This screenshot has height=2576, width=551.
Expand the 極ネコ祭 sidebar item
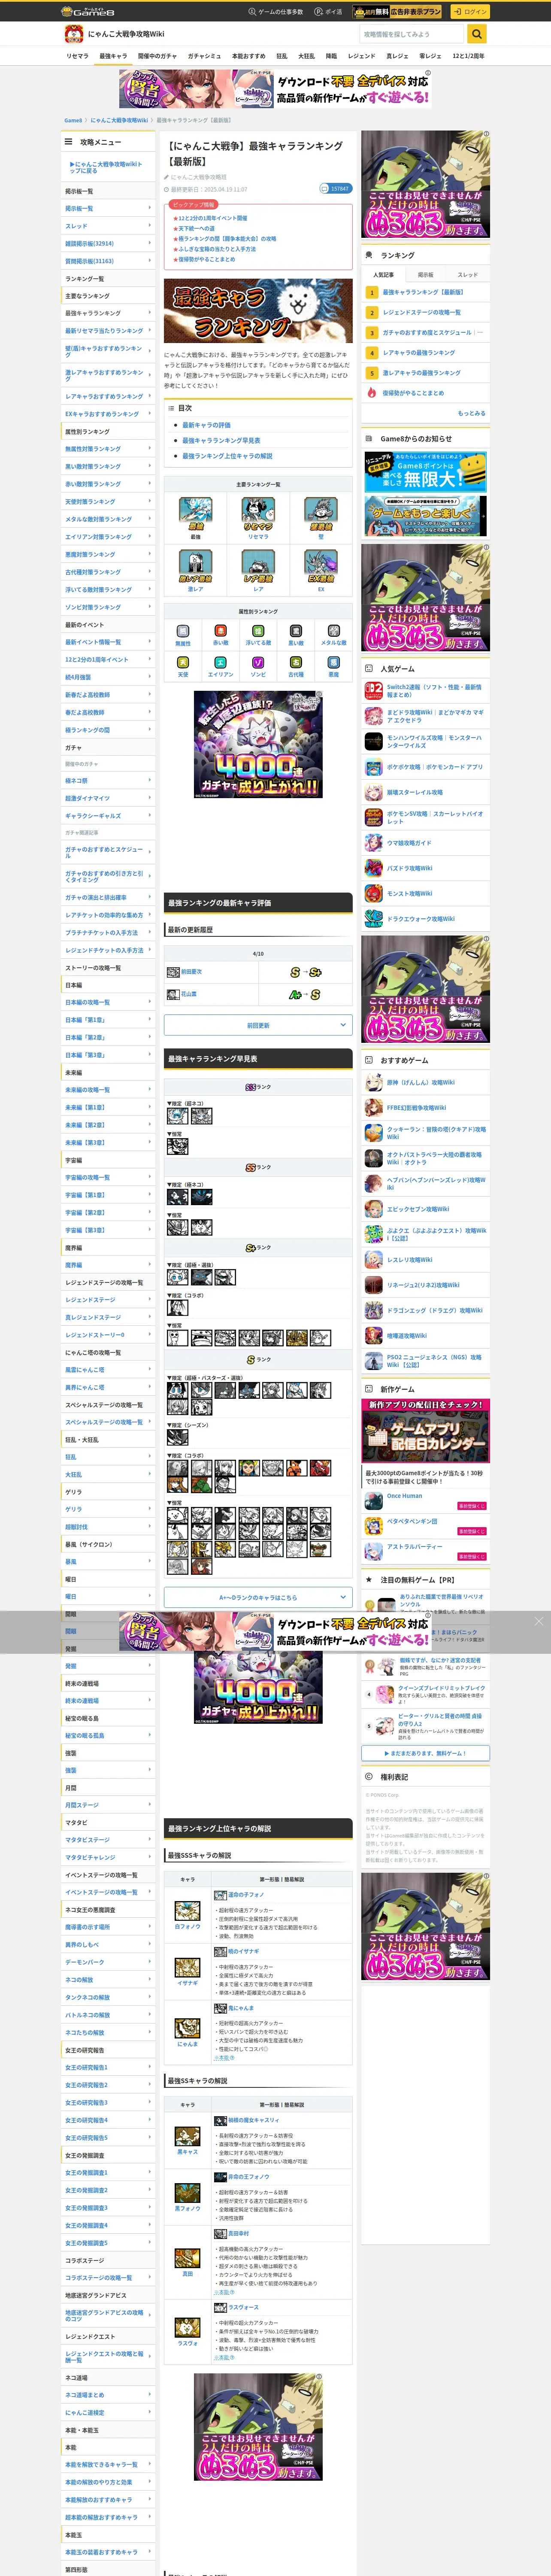point(108,781)
